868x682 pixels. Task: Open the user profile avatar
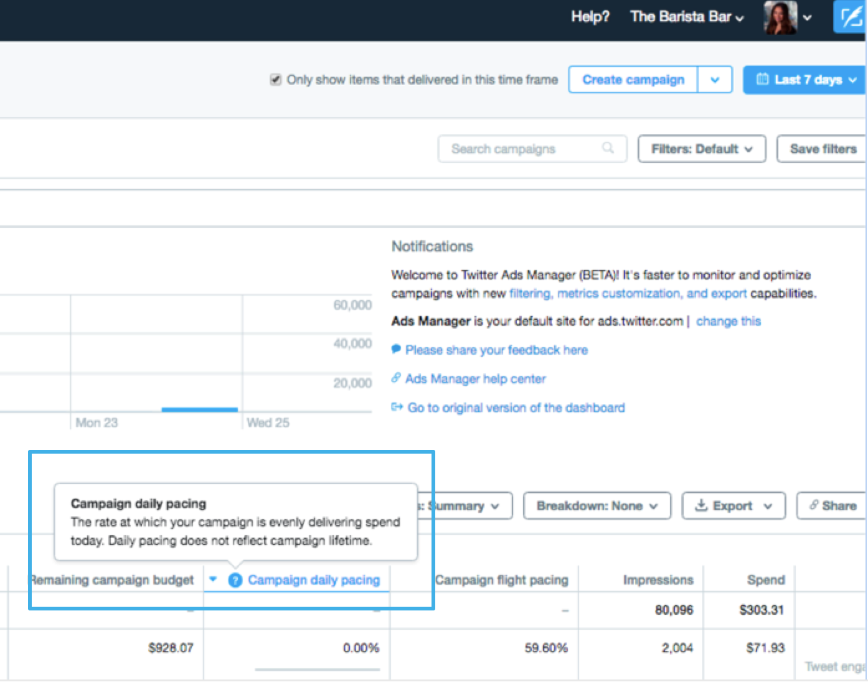(780, 17)
